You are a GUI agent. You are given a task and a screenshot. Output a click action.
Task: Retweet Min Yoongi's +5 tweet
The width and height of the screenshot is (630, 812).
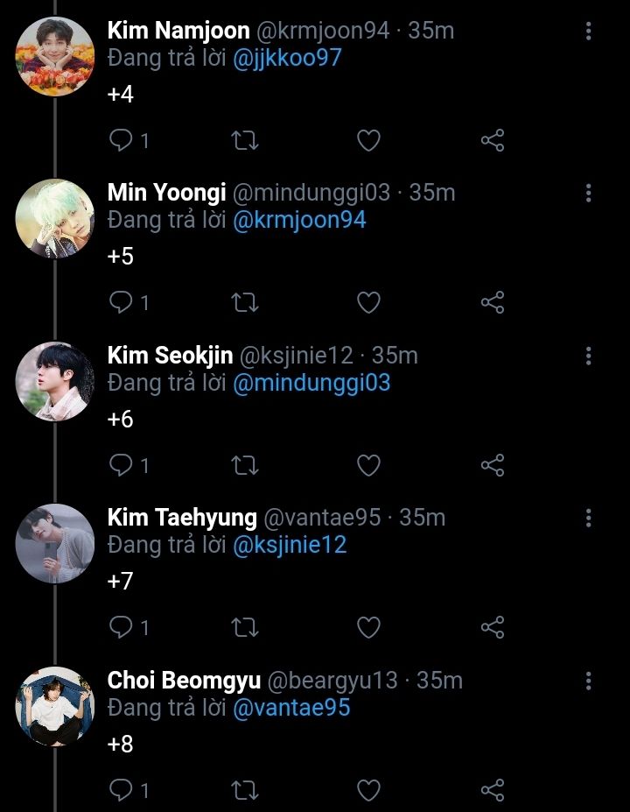coord(244,303)
